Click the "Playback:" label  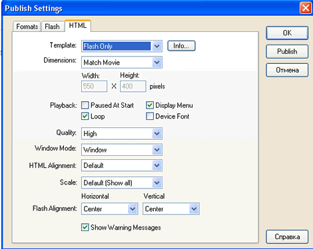click(63, 105)
